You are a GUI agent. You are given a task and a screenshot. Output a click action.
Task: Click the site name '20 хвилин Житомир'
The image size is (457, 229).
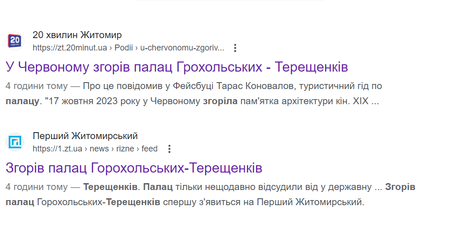77,35
